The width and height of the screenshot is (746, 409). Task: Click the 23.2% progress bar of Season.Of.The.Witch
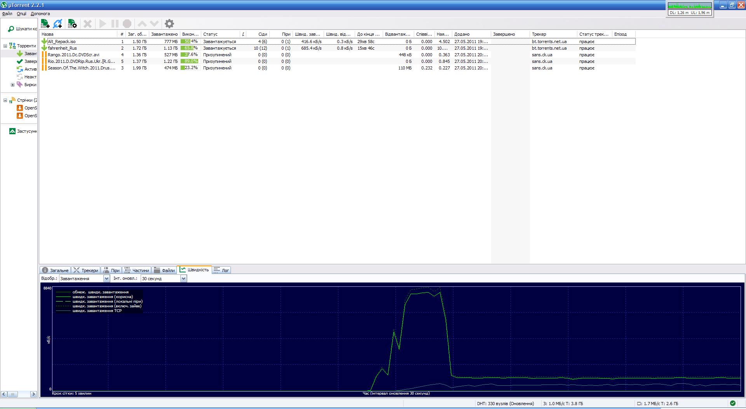[190, 68]
